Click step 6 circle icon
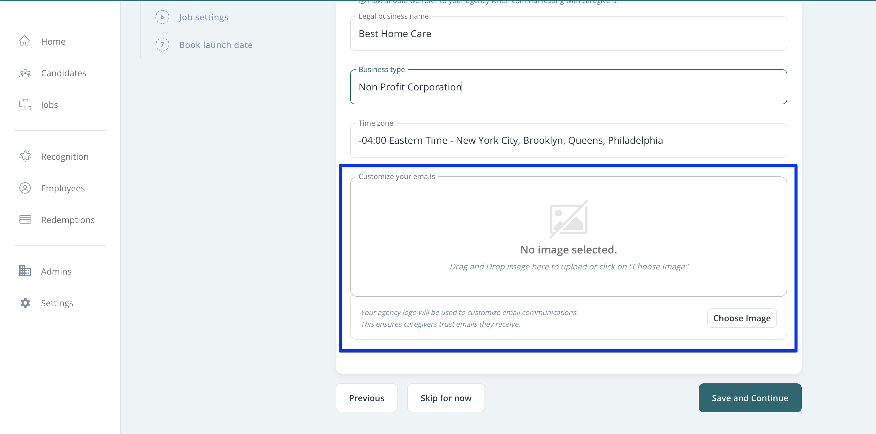 click(x=162, y=17)
